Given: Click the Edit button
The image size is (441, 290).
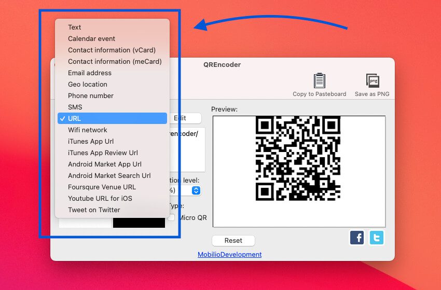Looking at the screenshot, I should tap(186, 118).
